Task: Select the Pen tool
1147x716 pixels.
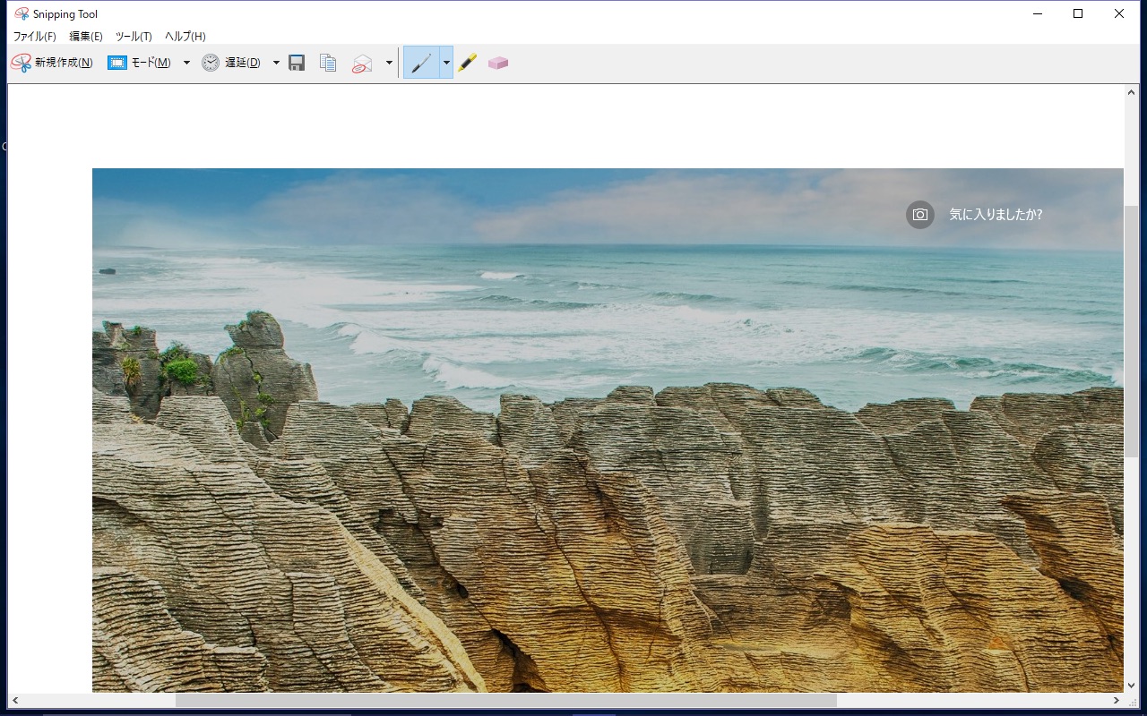Action: pyautogui.click(x=421, y=63)
